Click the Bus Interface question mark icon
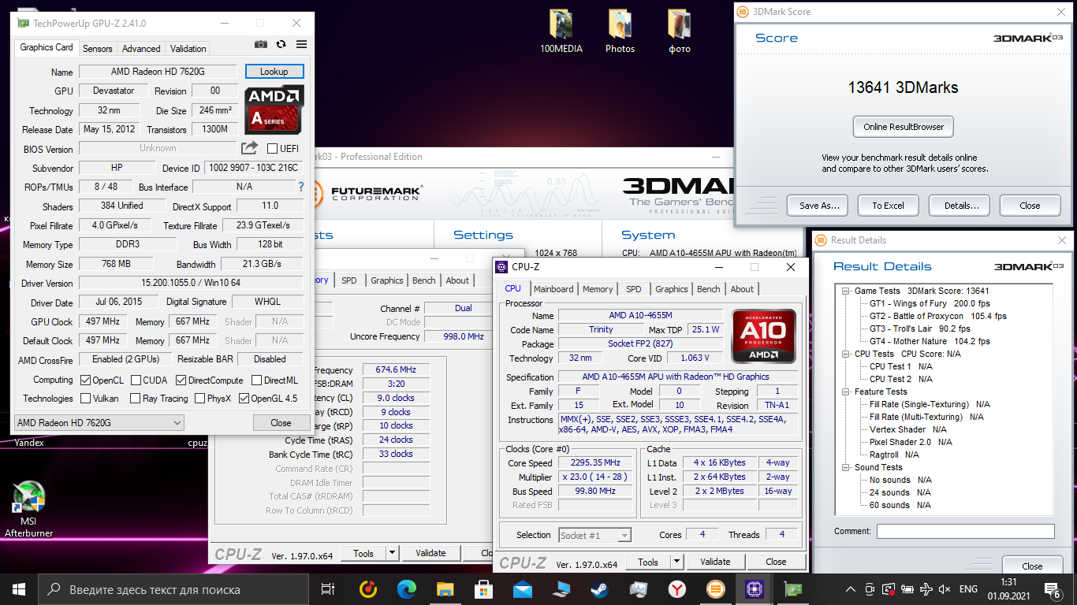The width and height of the screenshot is (1077, 605). [300, 187]
